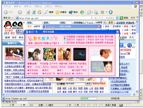Open the 收藏夹 favorites star

coord(61,12)
